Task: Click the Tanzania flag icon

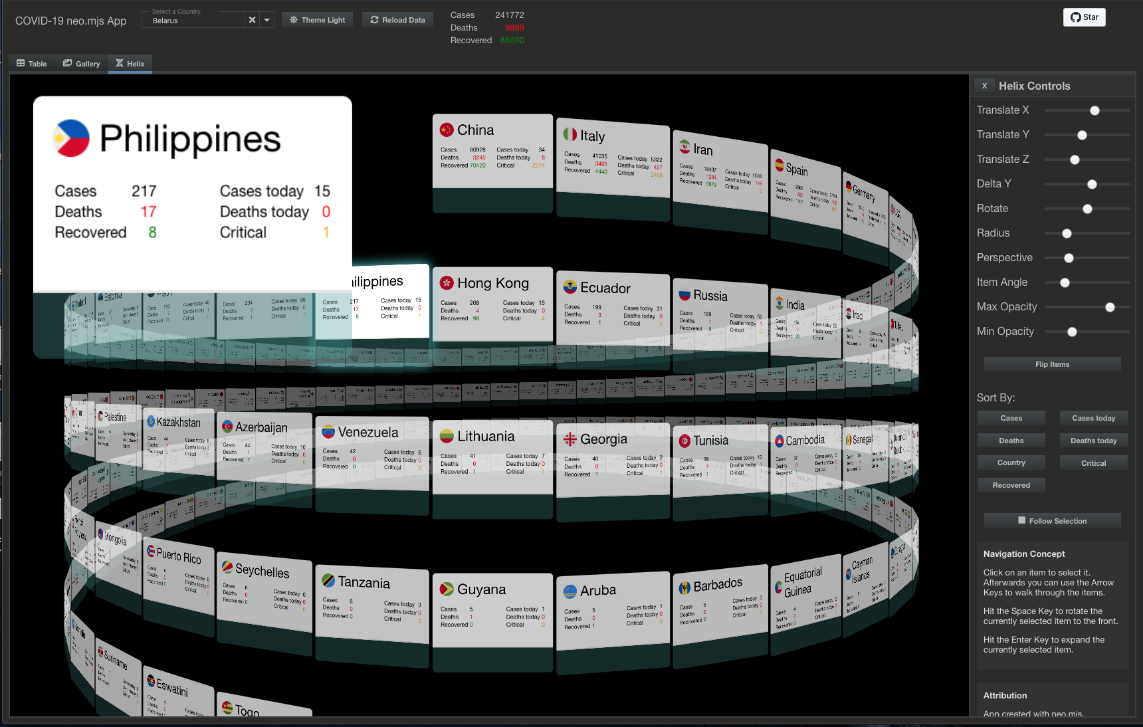Action: coord(328,580)
